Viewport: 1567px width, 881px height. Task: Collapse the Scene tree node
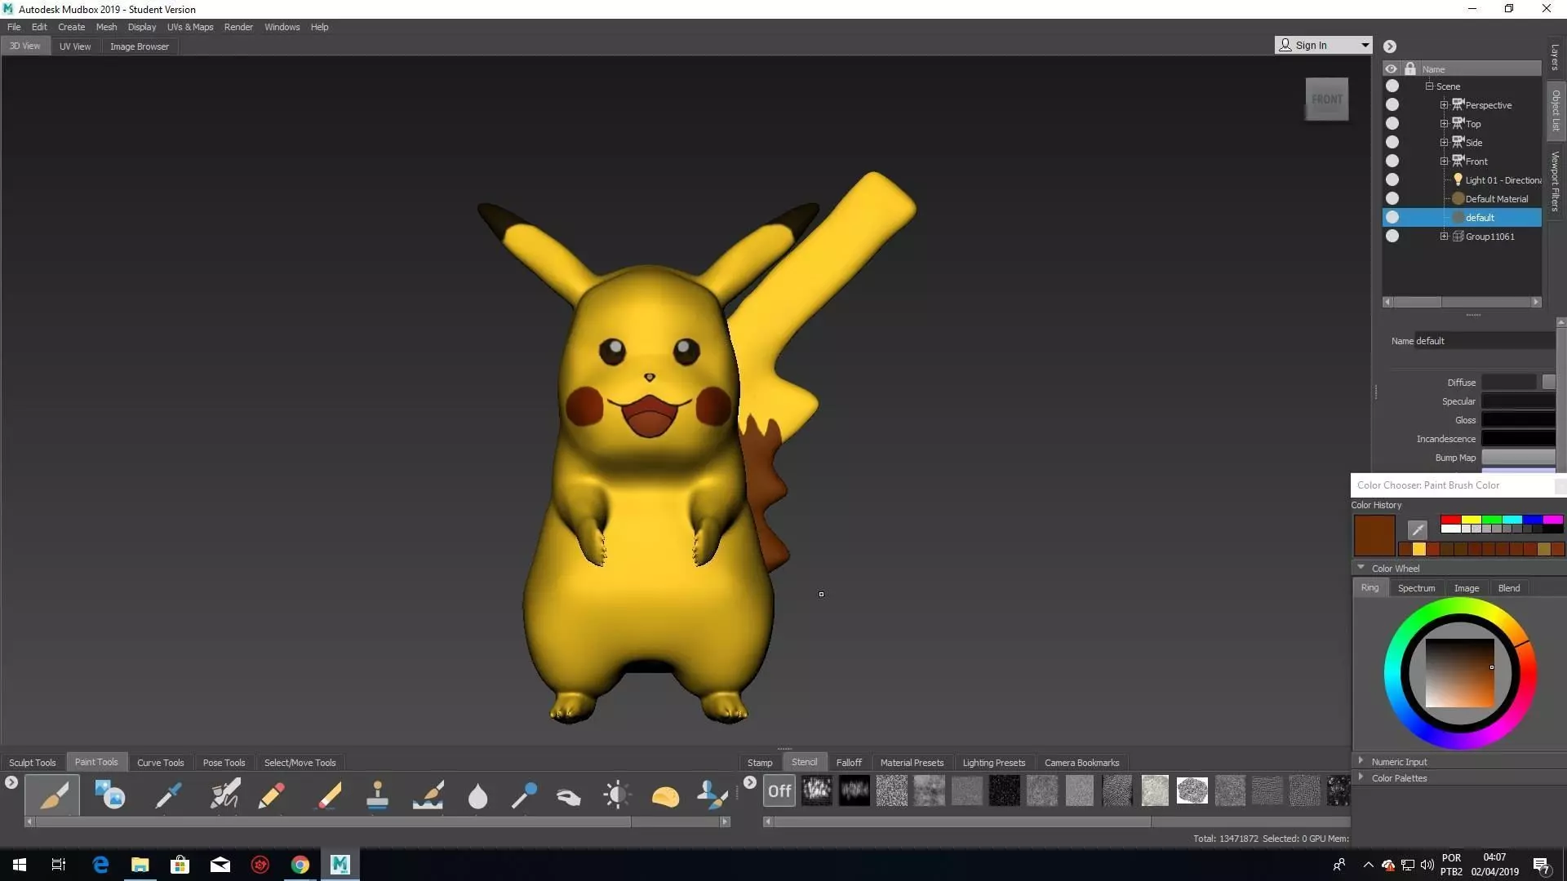tap(1429, 86)
